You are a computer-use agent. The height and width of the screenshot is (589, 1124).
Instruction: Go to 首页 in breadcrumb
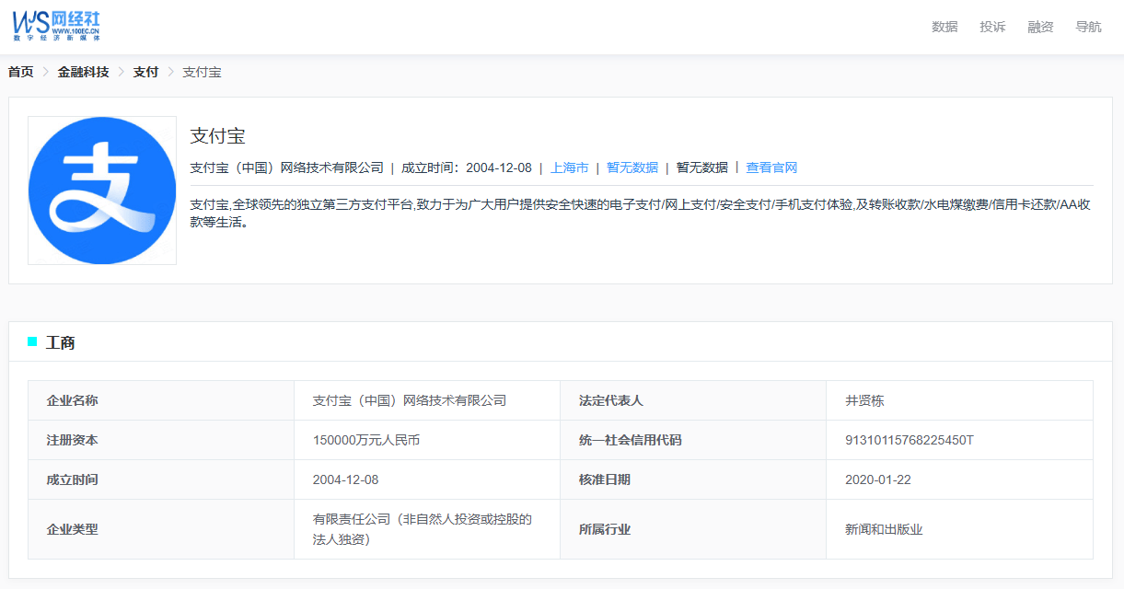click(20, 72)
